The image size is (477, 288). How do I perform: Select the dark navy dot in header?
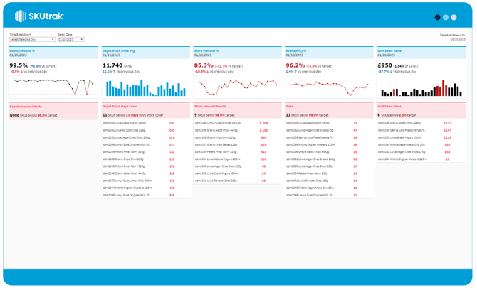point(437,17)
